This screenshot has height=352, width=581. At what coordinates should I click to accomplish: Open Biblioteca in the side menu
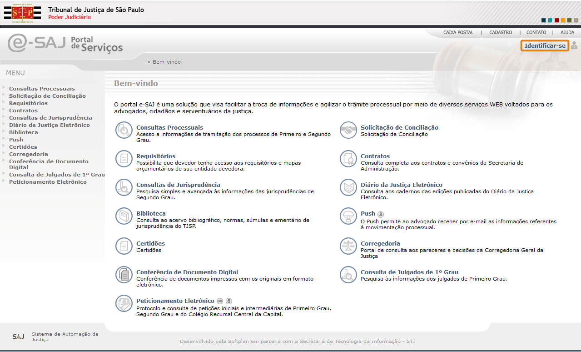coord(24,132)
